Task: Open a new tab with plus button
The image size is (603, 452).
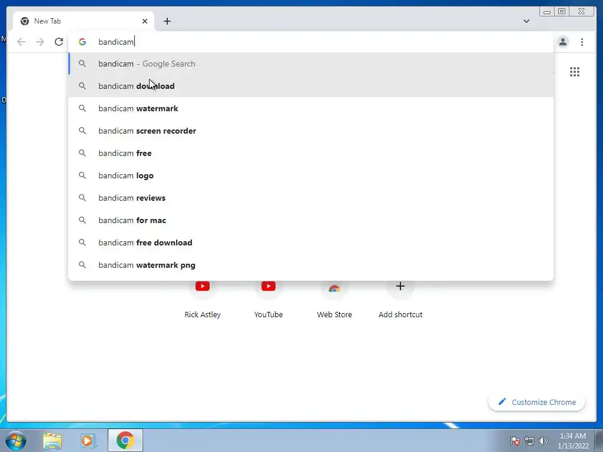Action: coord(167,21)
